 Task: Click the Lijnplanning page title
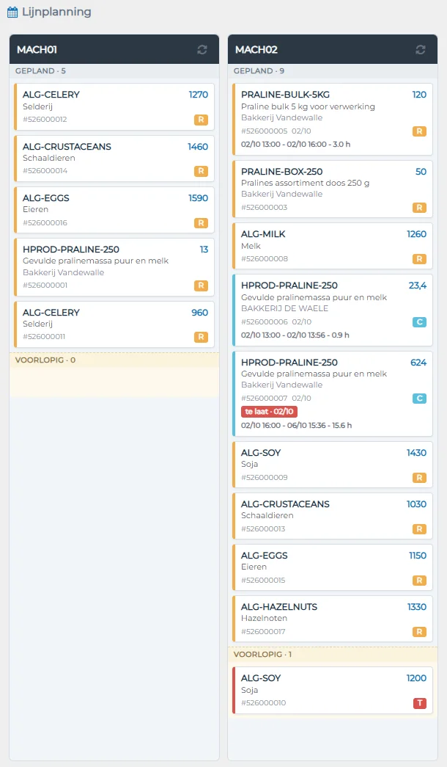click(x=56, y=12)
